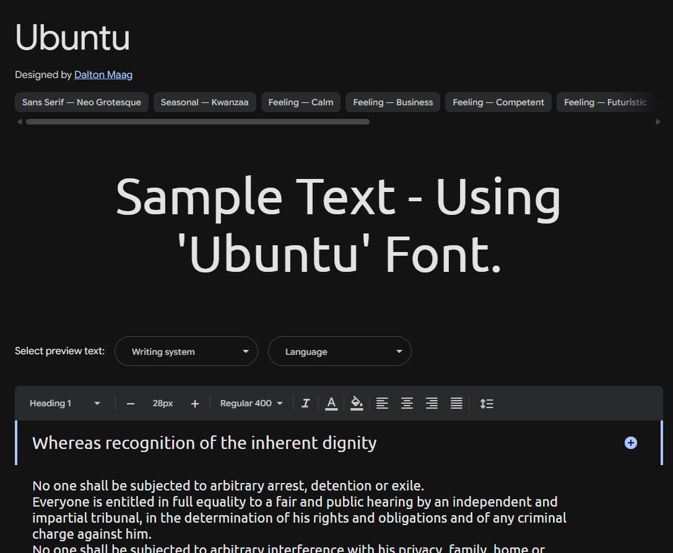The image size is (673, 553).
Task: Open the text color picker
Action: tap(331, 403)
